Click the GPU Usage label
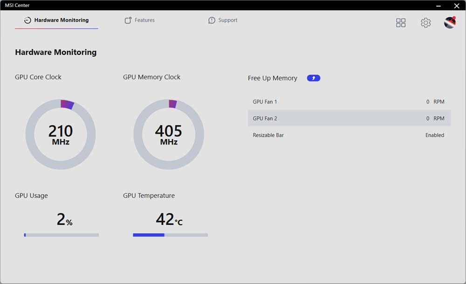Screen dimensions: 466x284 [x=31, y=196]
